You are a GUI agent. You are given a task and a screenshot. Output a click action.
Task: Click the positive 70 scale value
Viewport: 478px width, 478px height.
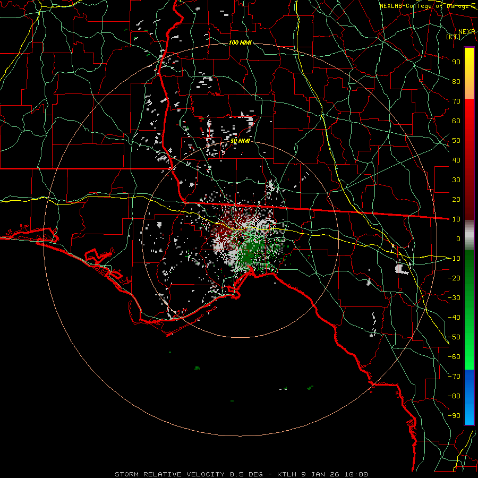click(x=456, y=101)
